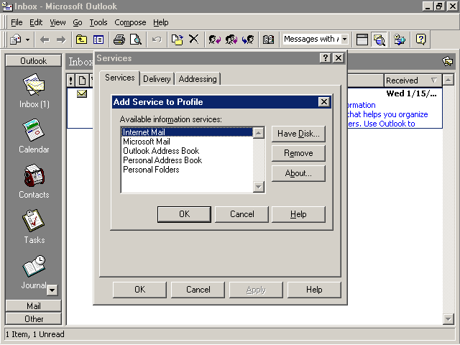The width and height of the screenshot is (460, 345).
Task: Click Help in Add Service to Profile
Action: click(x=298, y=214)
